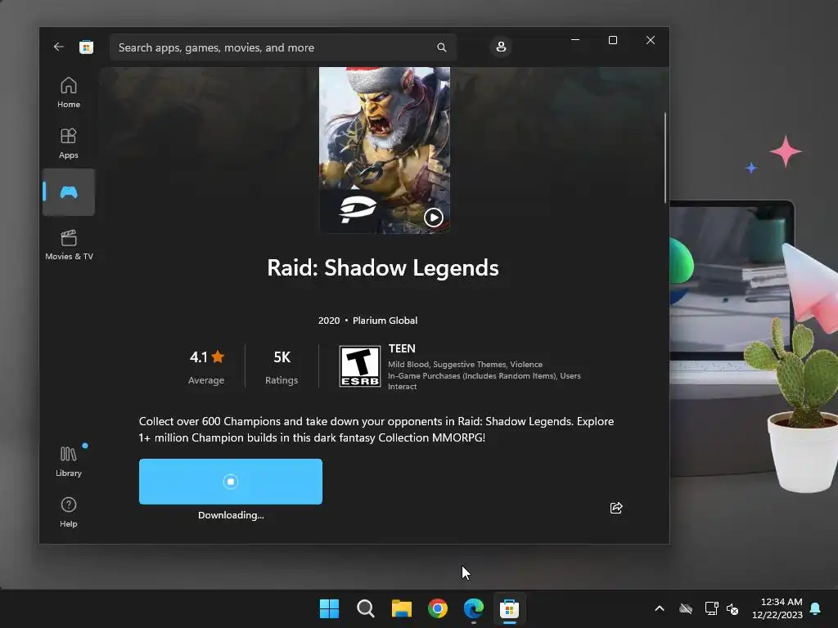Click Microsoft Store taskbar icon
The width and height of the screenshot is (838, 628).
click(509, 608)
